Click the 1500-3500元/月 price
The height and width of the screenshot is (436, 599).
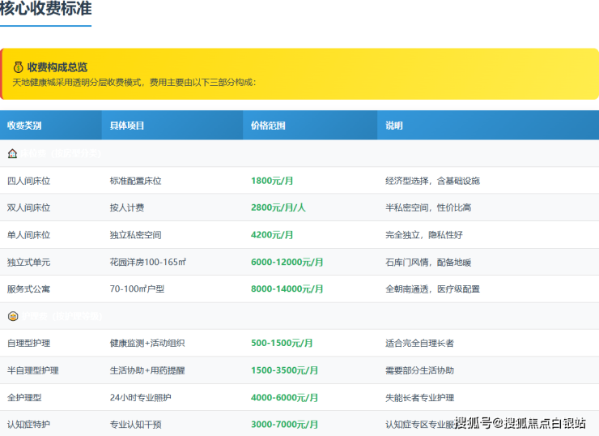pyautogui.click(x=284, y=370)
